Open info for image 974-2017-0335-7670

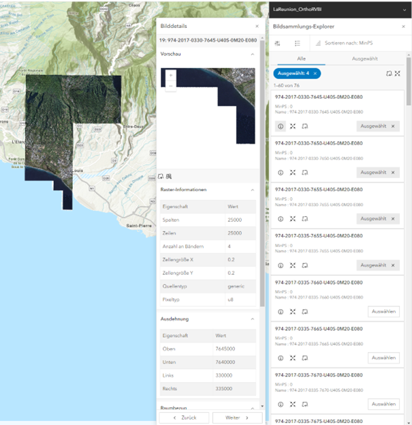(x=281, y=405)
